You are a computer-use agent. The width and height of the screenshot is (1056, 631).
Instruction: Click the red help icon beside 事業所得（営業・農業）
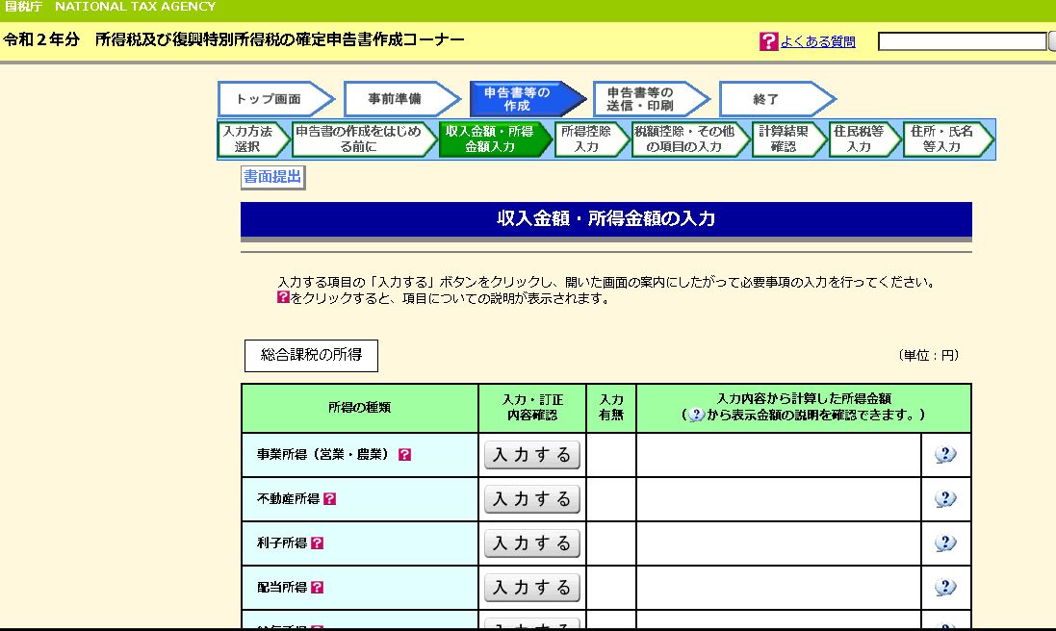(x=404, y=455)
